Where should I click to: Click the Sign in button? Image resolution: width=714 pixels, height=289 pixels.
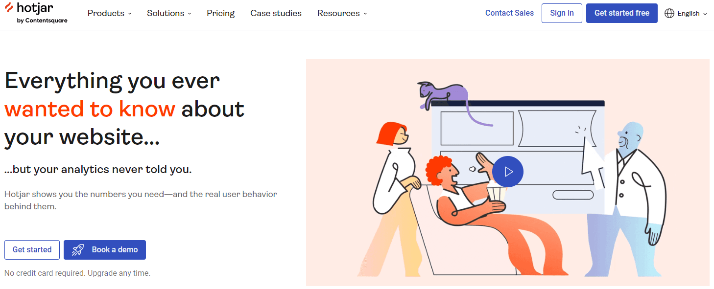562,13
